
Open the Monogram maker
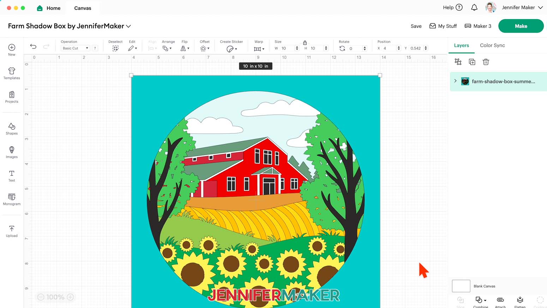(x=12, y=200)
